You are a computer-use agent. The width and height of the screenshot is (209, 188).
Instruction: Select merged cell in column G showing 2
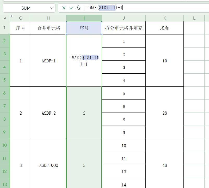pyautogui.click(x=21, y=113)
